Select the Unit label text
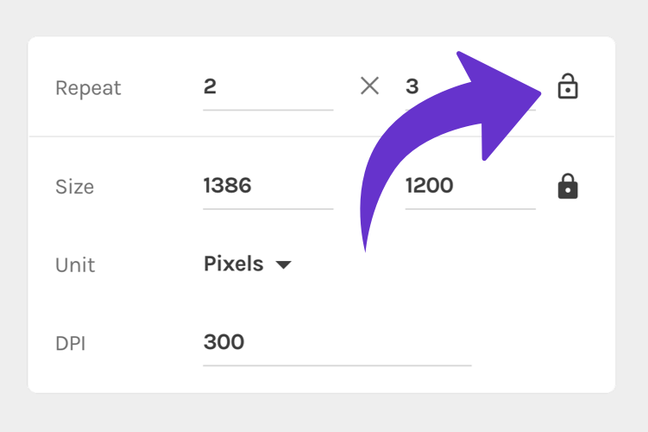 (74, 265)
